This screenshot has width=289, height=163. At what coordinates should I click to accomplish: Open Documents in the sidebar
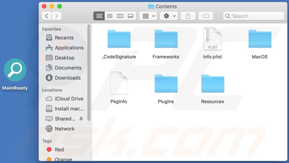[63, 68]
